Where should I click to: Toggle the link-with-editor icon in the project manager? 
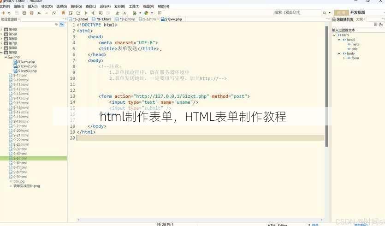pos(62,24)
